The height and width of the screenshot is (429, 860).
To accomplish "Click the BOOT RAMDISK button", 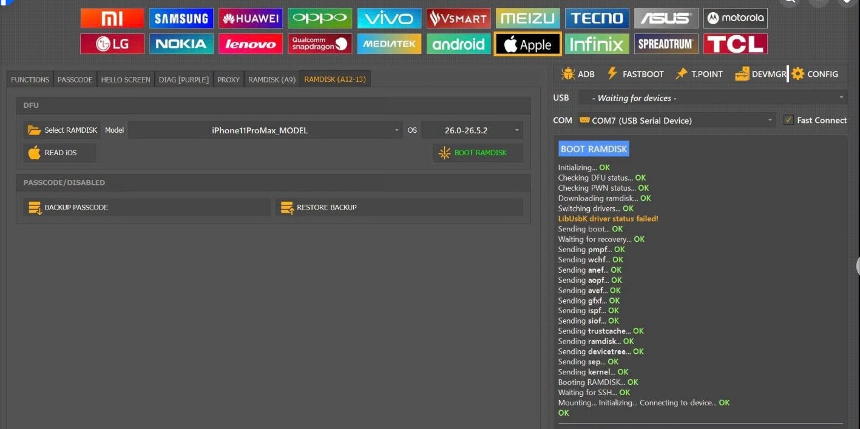I will pyautogui.click(x=478, y=153).
